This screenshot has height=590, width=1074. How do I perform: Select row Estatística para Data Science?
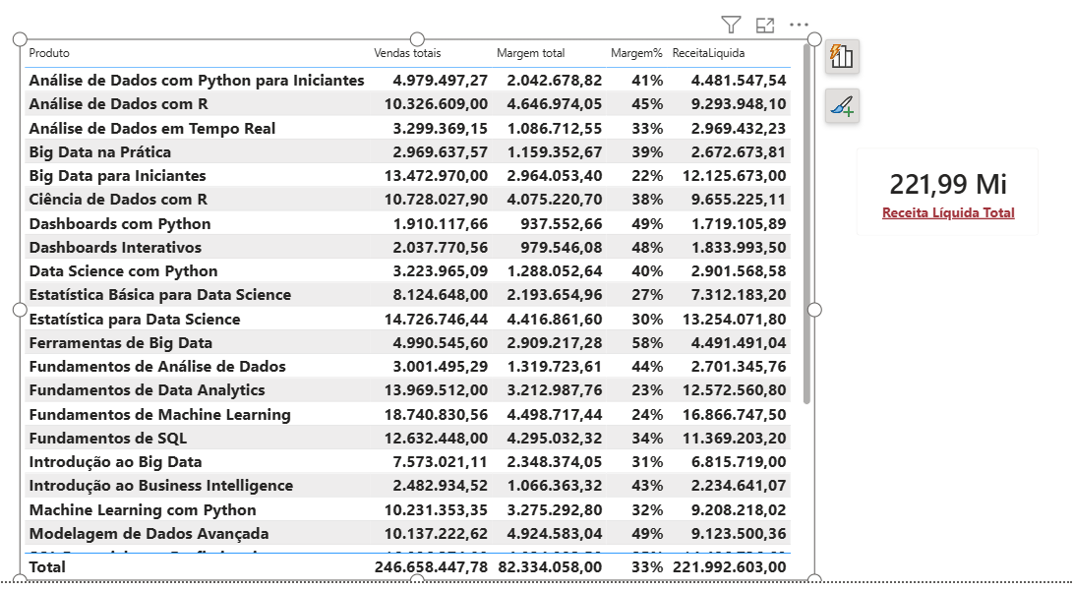pyautogui.click(x=407, y=319)
